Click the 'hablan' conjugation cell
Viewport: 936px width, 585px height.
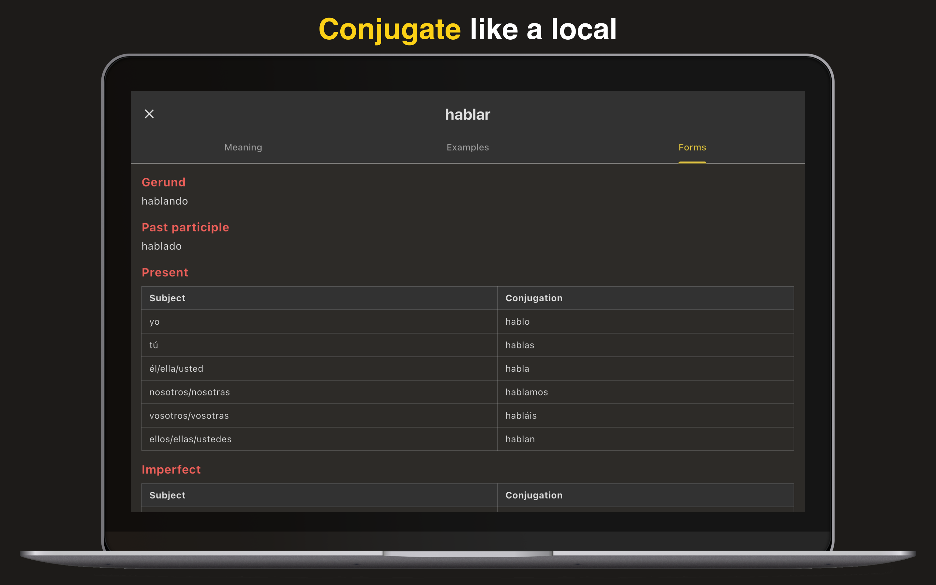coord(645,439)
